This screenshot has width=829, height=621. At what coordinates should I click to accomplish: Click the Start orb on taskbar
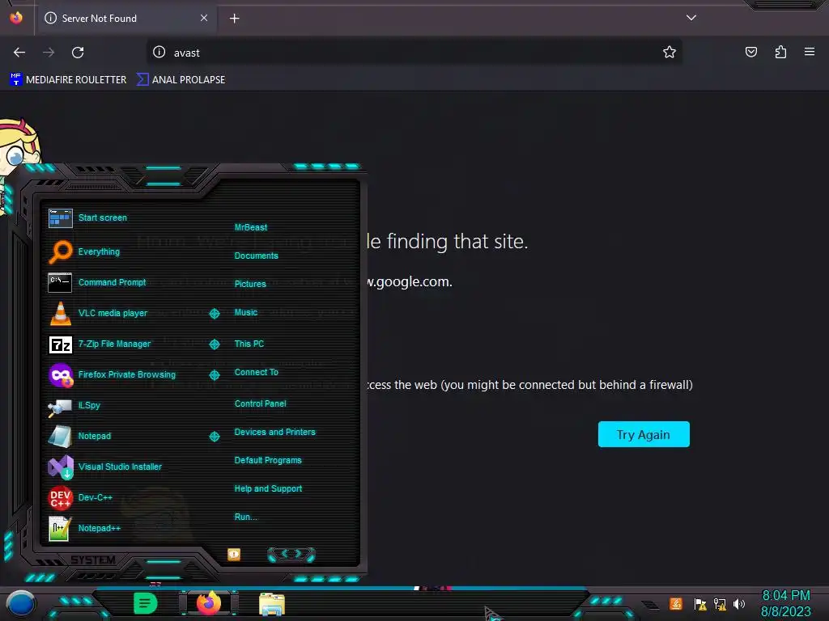[x=20, y=603]
